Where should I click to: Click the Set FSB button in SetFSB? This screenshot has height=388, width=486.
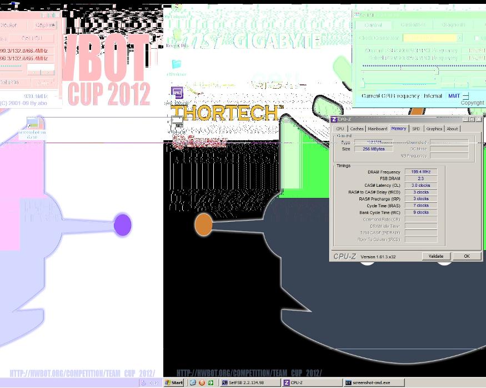pos(9,82)
